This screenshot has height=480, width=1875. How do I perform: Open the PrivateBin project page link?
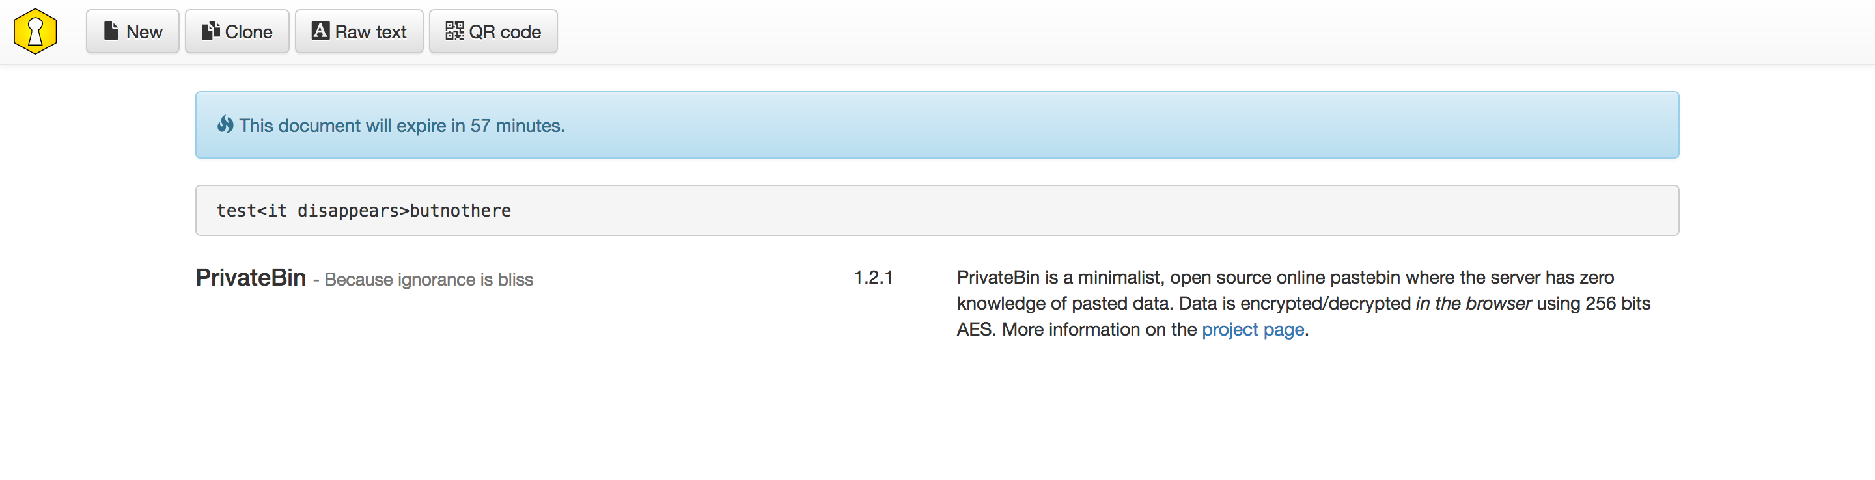1253,328
